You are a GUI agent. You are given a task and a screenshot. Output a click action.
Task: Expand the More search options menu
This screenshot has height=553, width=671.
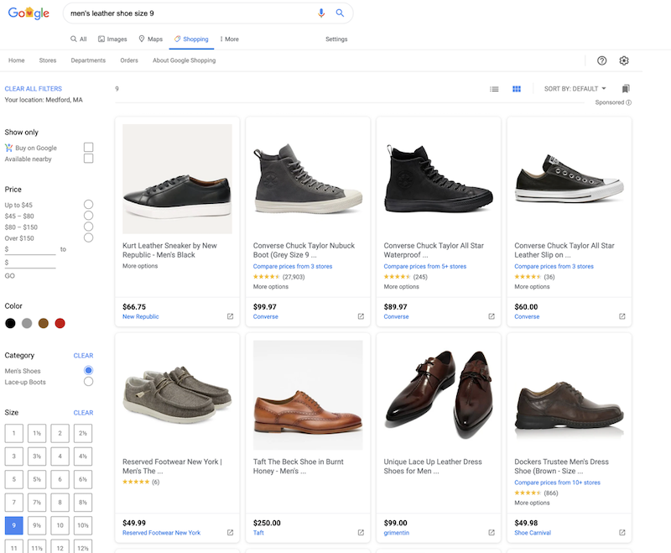(229, 39)
